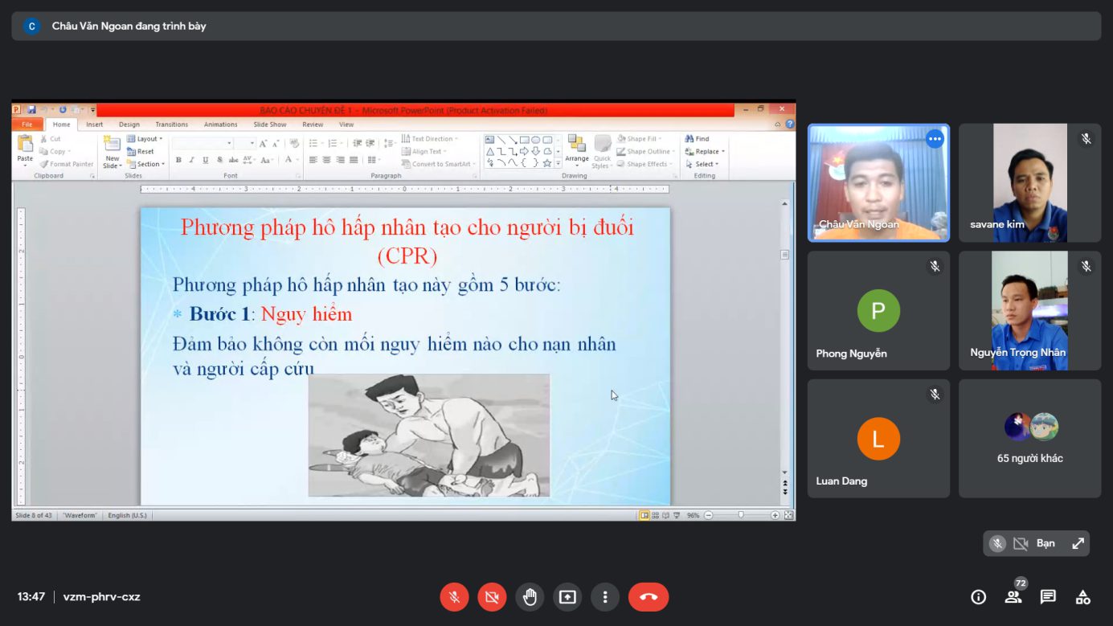Show the participants list

tap(1013, 597)
